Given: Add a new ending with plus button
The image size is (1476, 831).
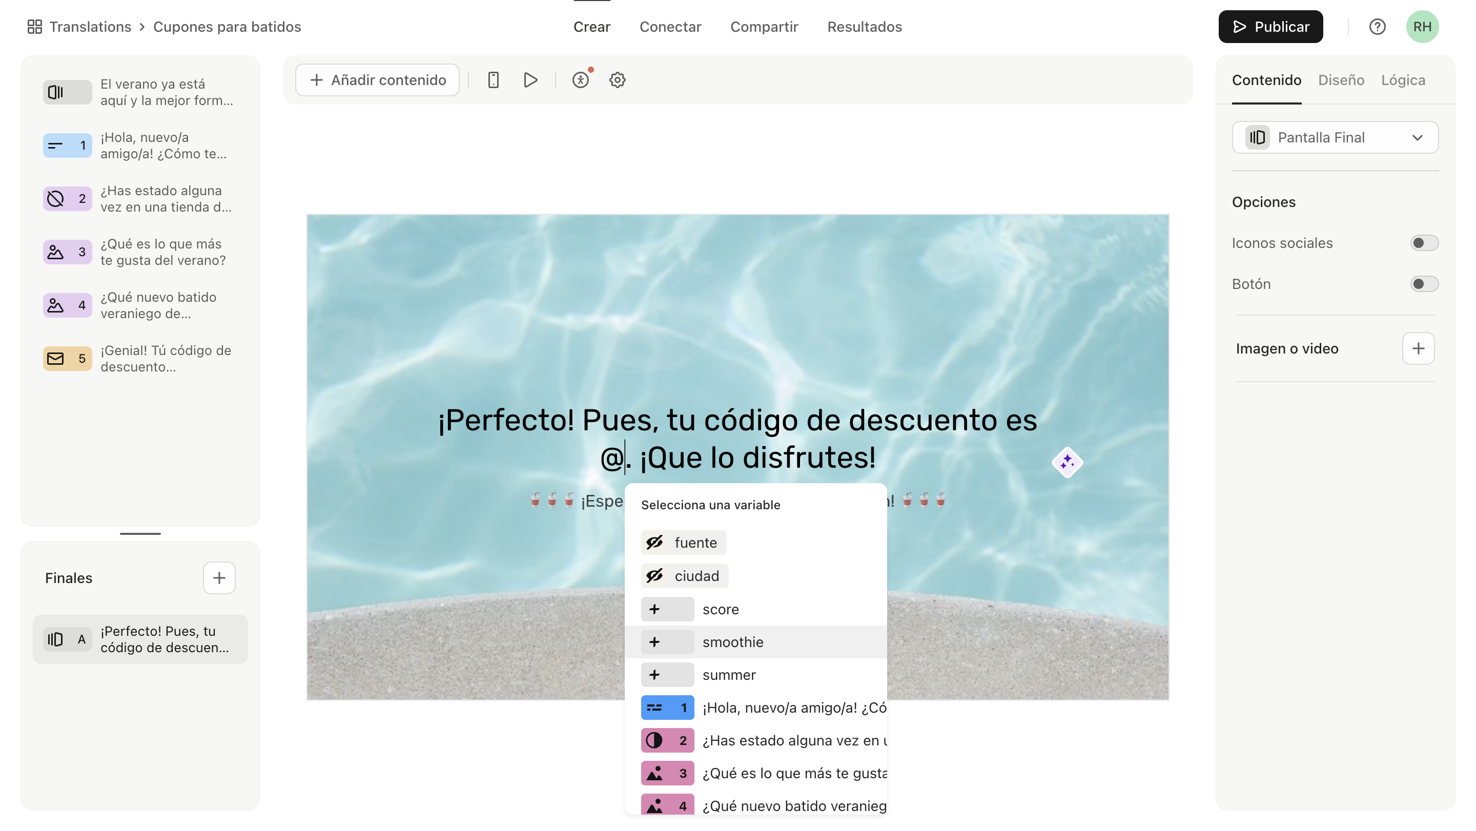Looking at the screenshot, I should click(x=219, y=578).
